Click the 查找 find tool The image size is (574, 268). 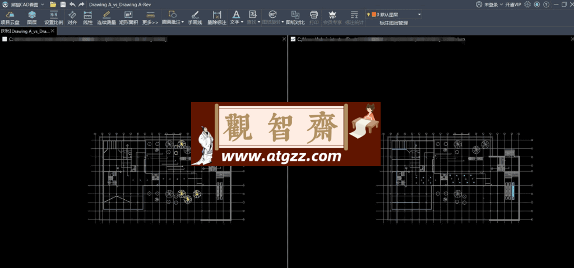(x=253, y=17)
